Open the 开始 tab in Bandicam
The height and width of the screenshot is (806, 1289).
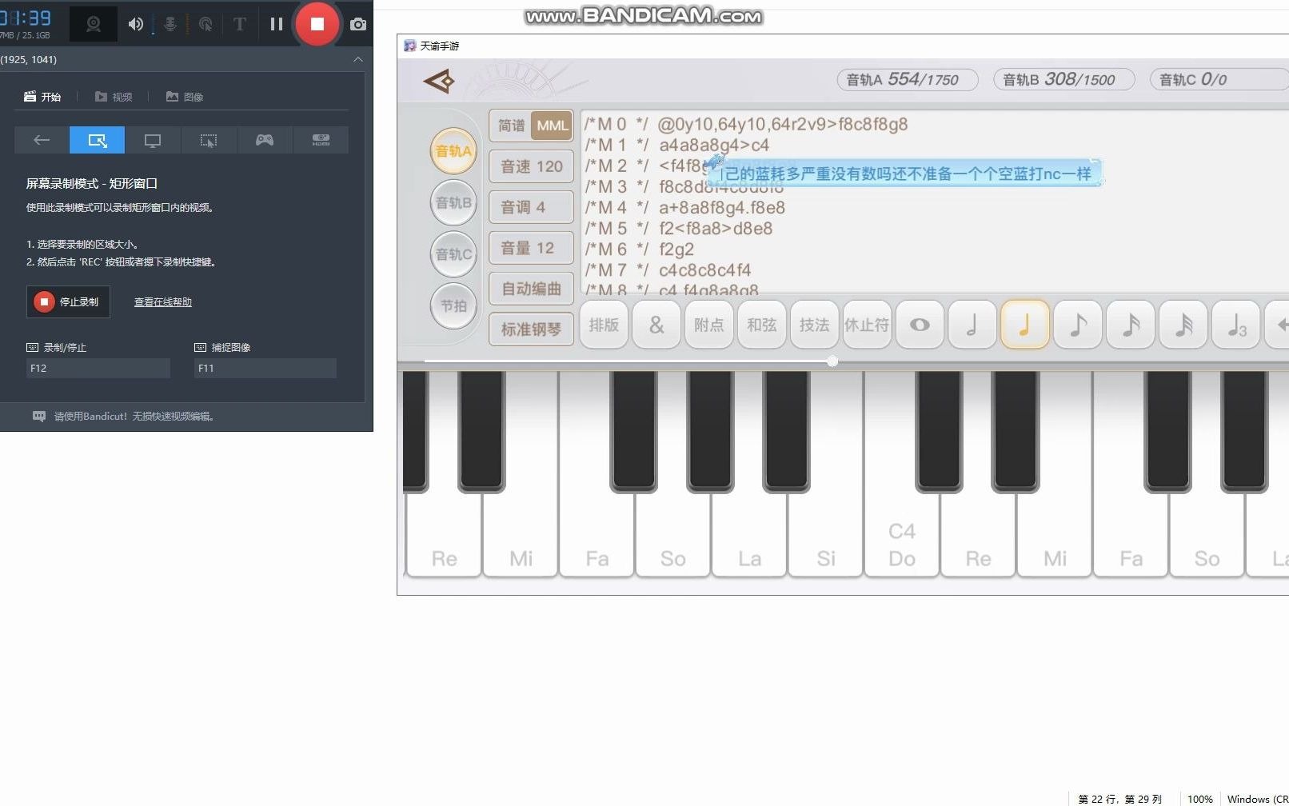(42, 97)
